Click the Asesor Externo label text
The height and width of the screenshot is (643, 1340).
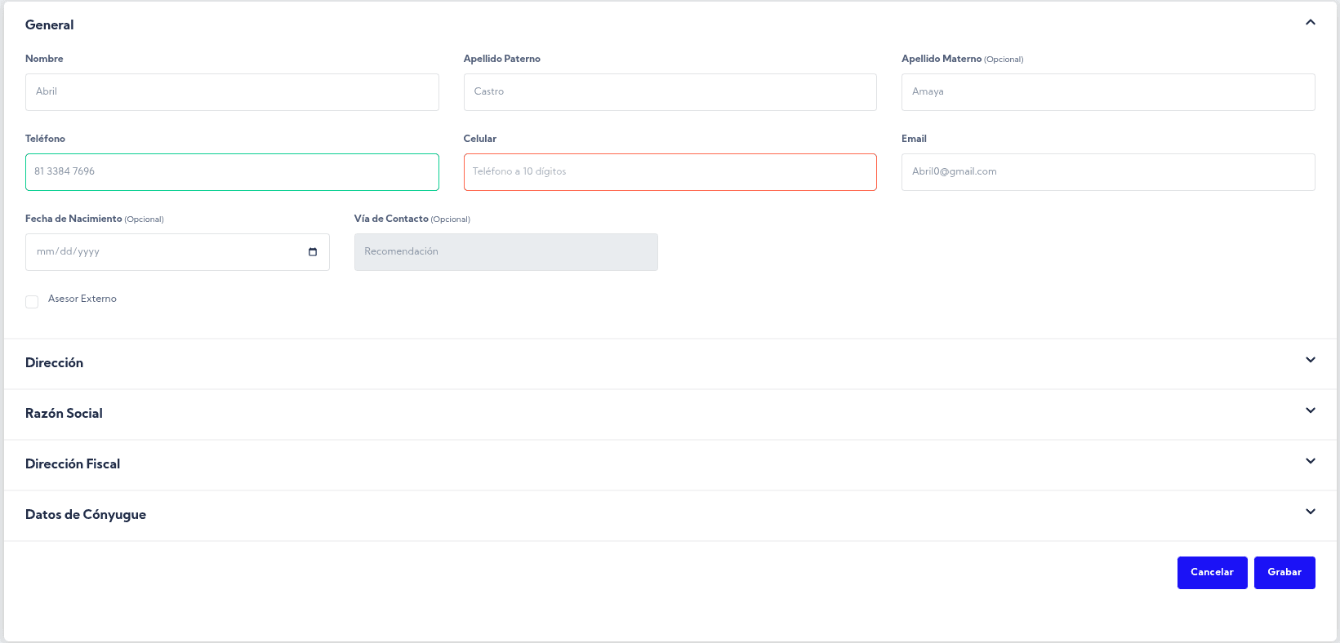coord(82,299)
